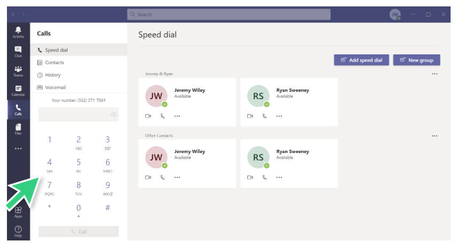Open the JW profile avatar menu
The image size is (457, 249).
point(395,14)
